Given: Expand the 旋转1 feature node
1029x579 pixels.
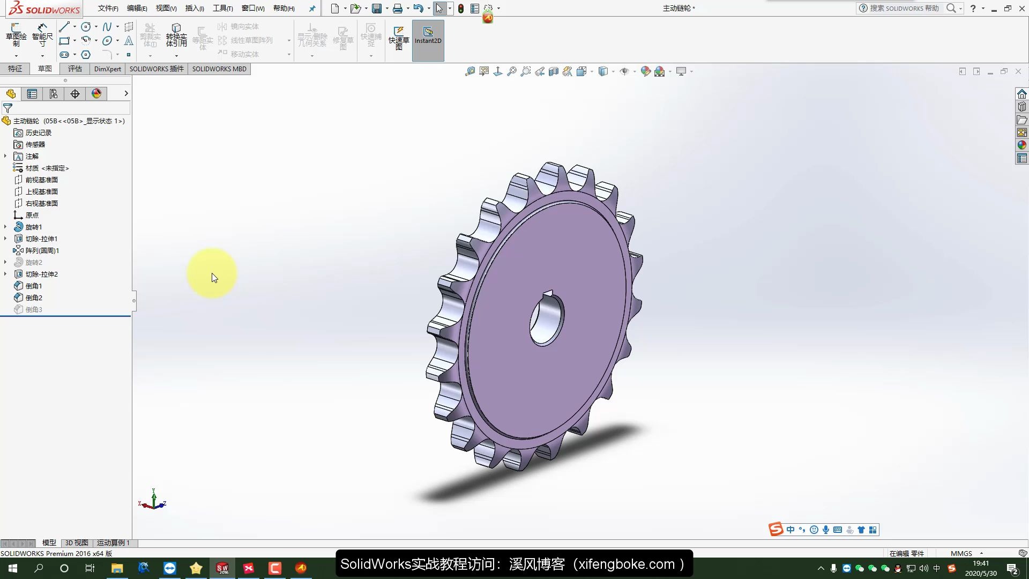Looking at the screenshot, I should tap(5, 227).
